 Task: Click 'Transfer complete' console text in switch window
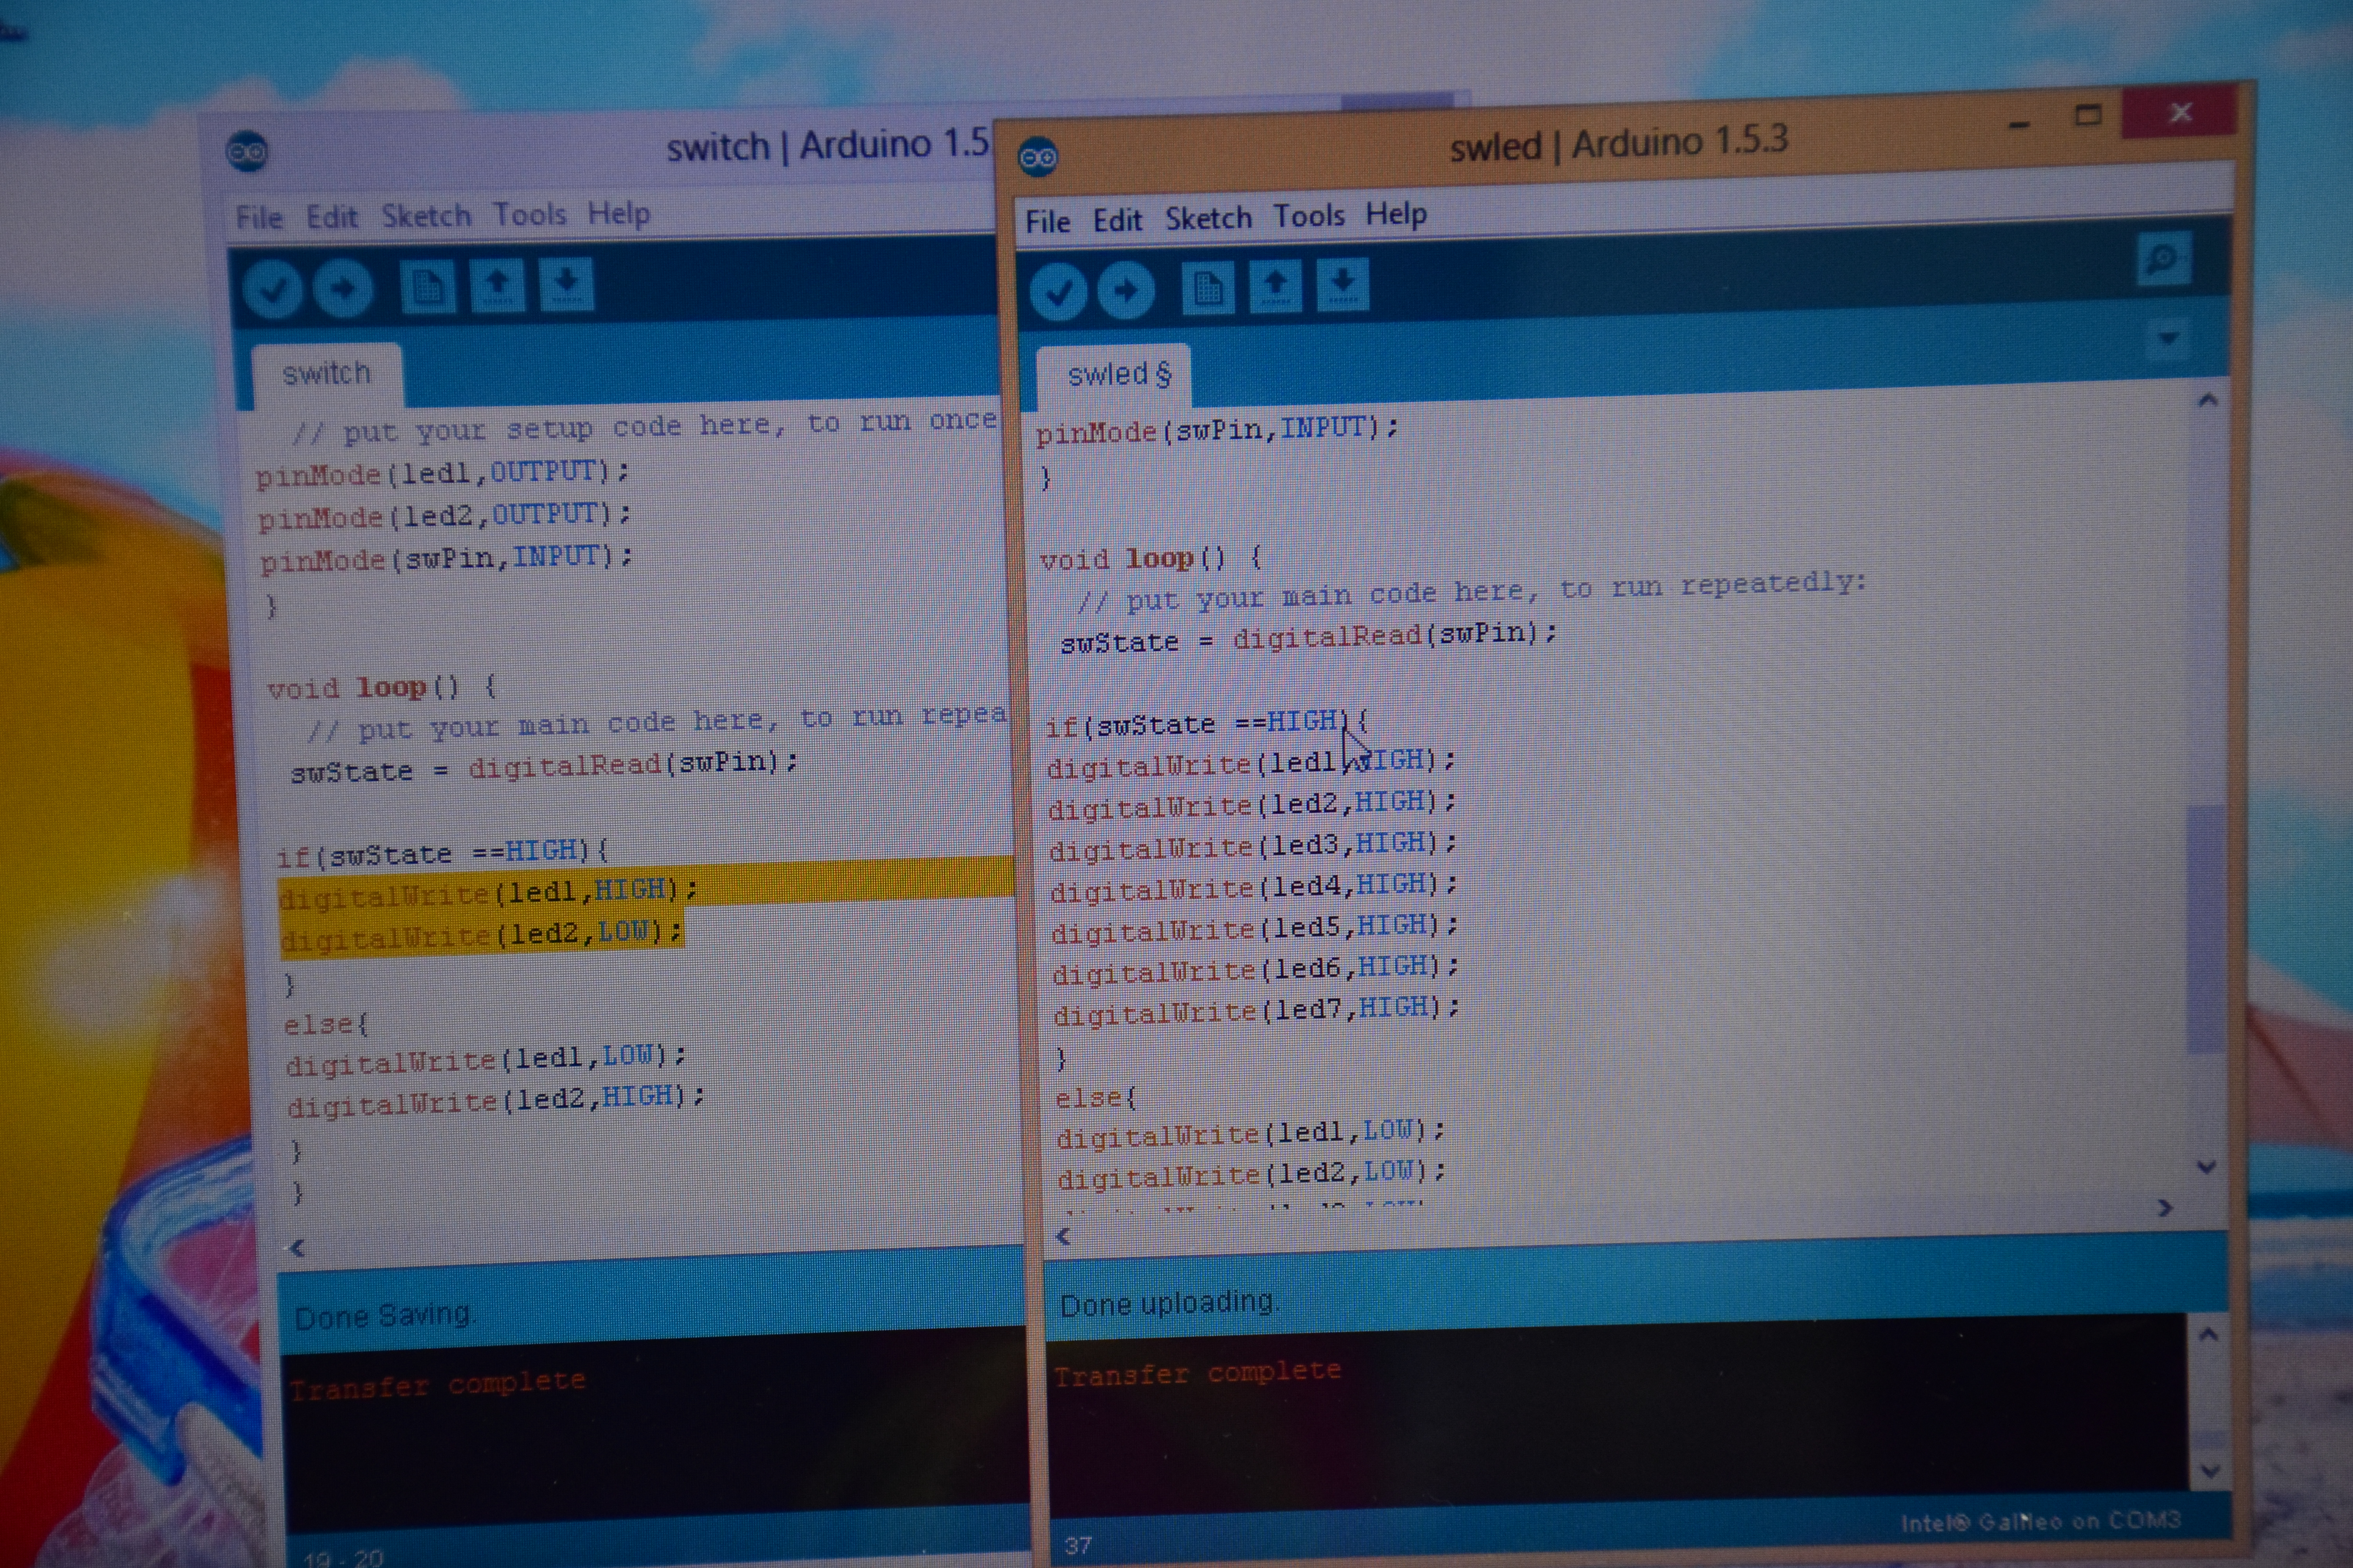click(x=438, y=1384)
